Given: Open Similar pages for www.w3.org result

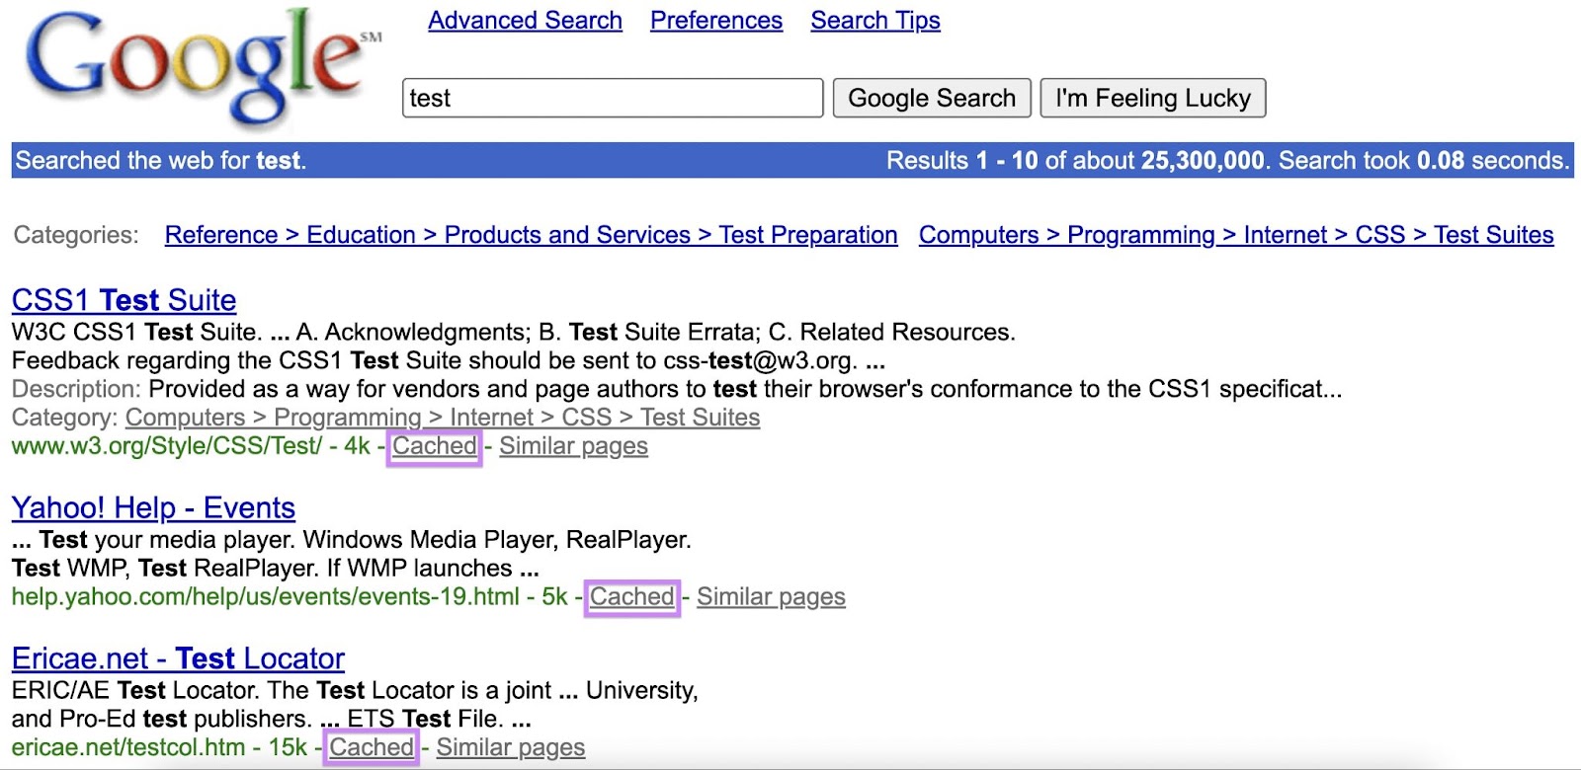Looking at the screenshot, I should click(573, 446).
